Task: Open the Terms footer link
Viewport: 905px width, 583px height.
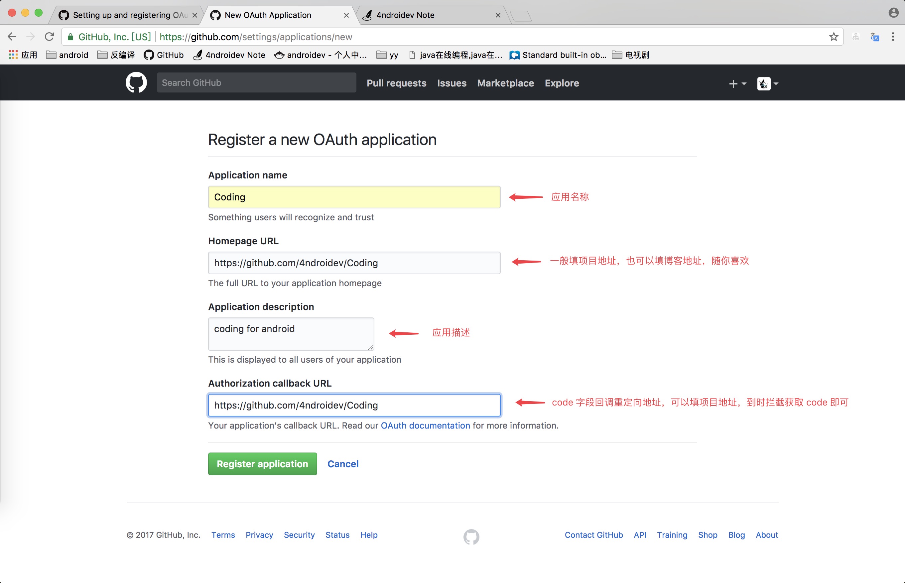Action: pos(223,534)
